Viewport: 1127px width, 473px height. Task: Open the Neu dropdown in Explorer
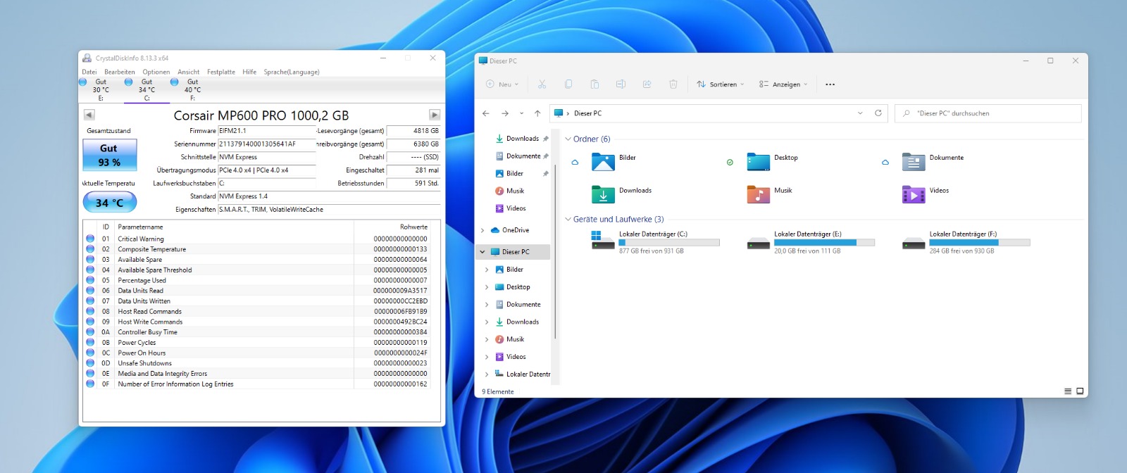502,84
